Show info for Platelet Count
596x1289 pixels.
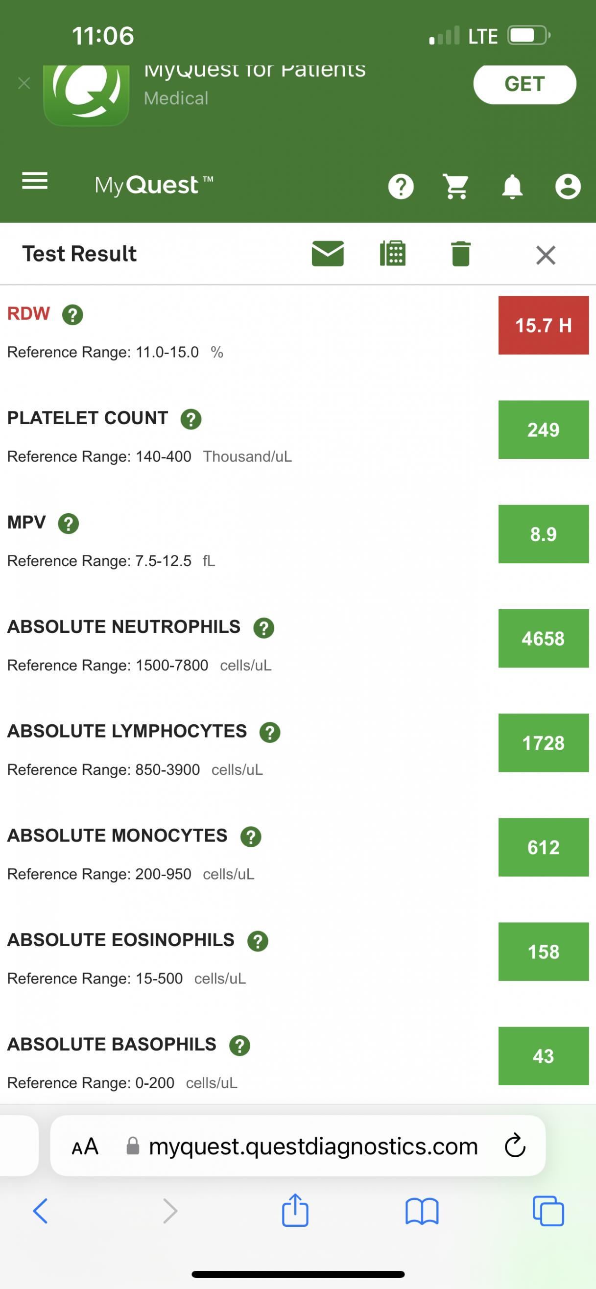pos(191,419)
